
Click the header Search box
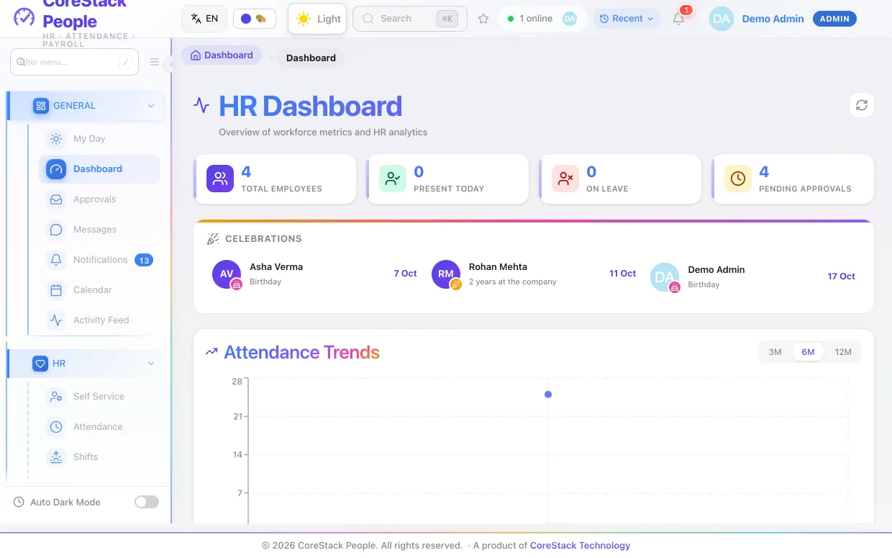410,19
